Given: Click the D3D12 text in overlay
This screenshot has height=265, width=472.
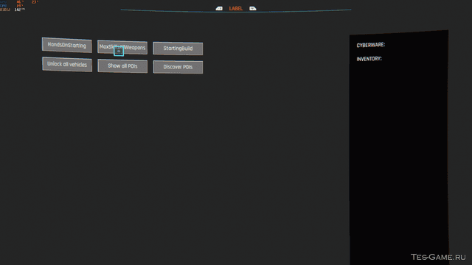Looking at the screenshot, I should pos(5,10).
